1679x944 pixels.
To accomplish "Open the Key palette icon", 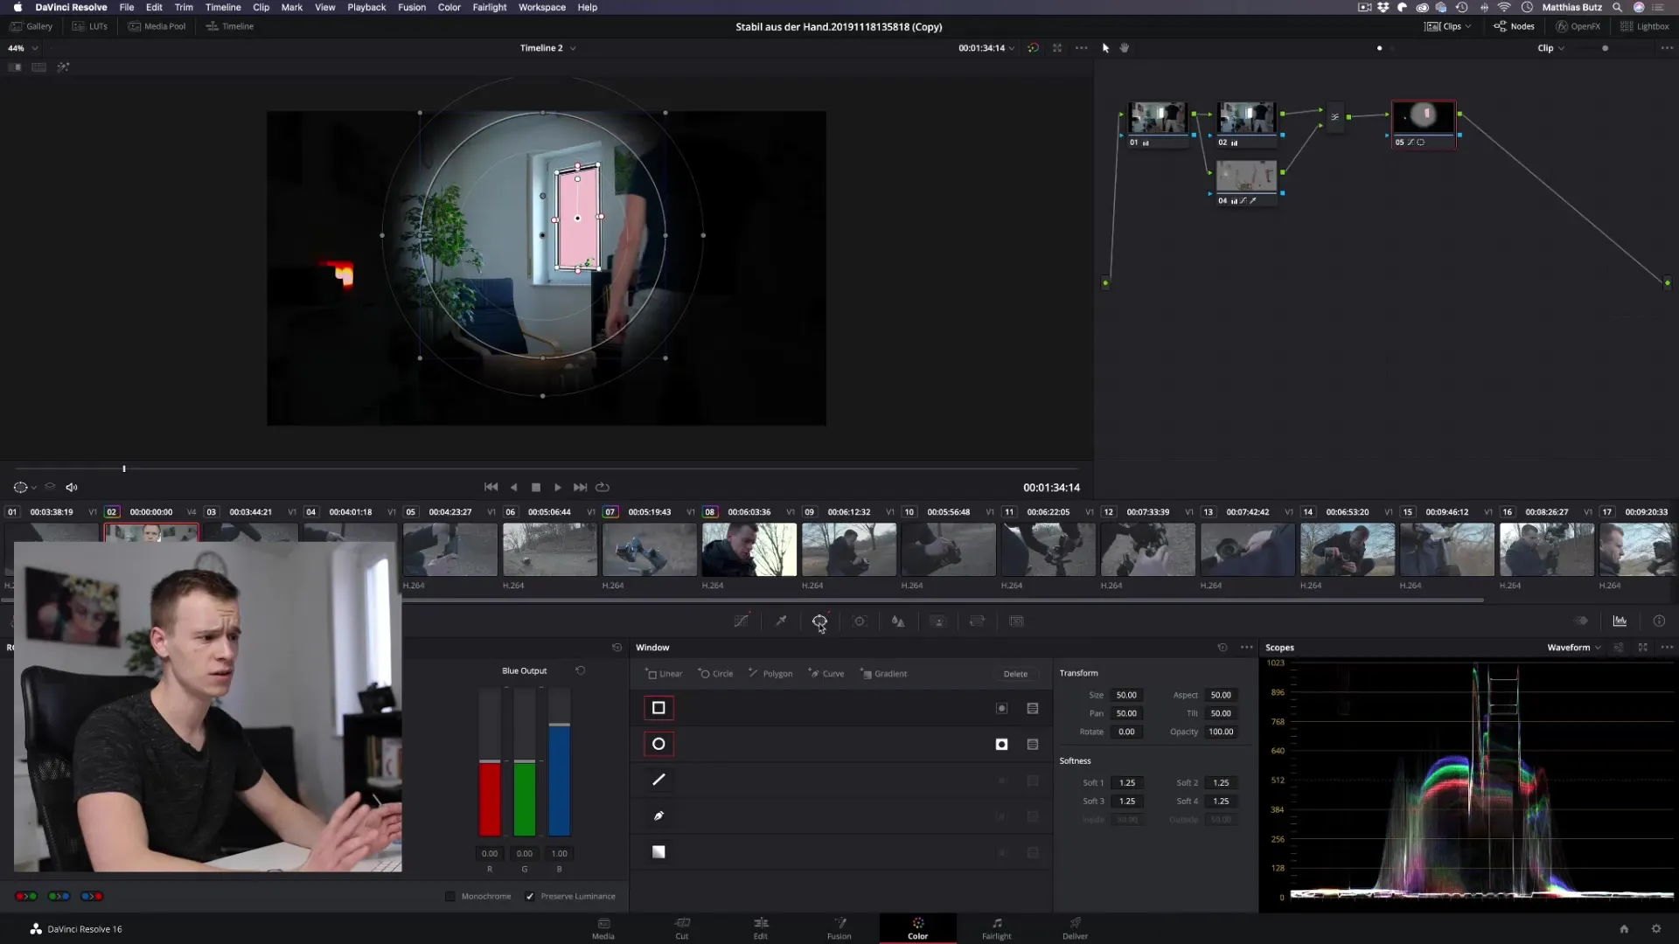I will point(938,621).
